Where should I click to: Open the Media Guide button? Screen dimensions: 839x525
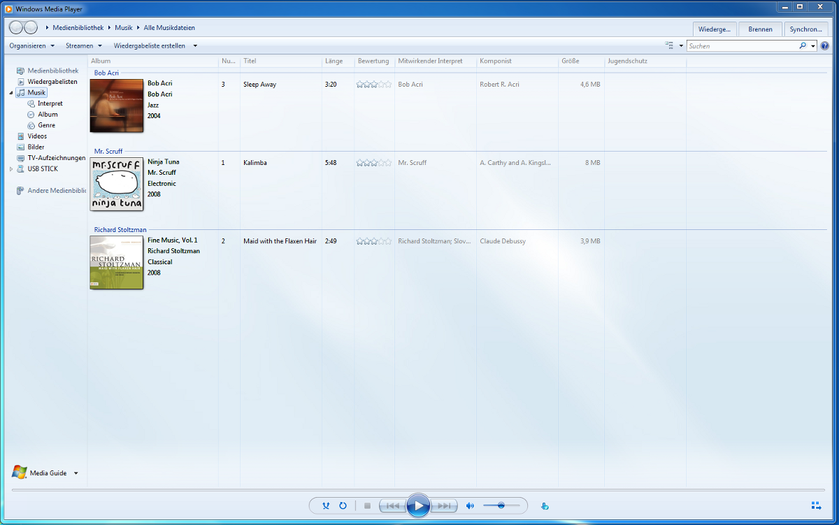tap(40, 473)
